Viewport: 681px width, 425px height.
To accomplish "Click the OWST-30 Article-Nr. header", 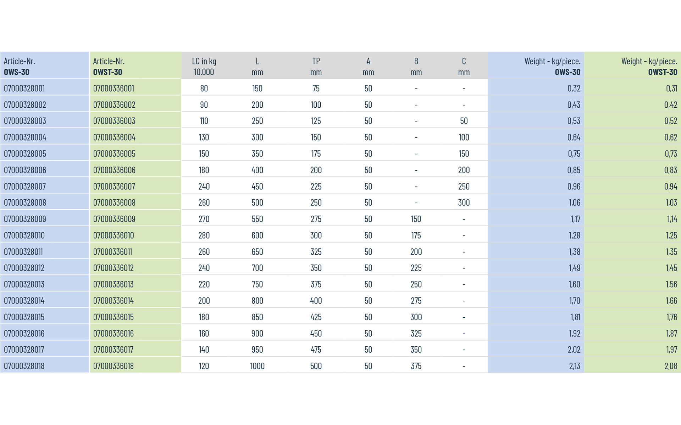I will [x=109, y=66].
